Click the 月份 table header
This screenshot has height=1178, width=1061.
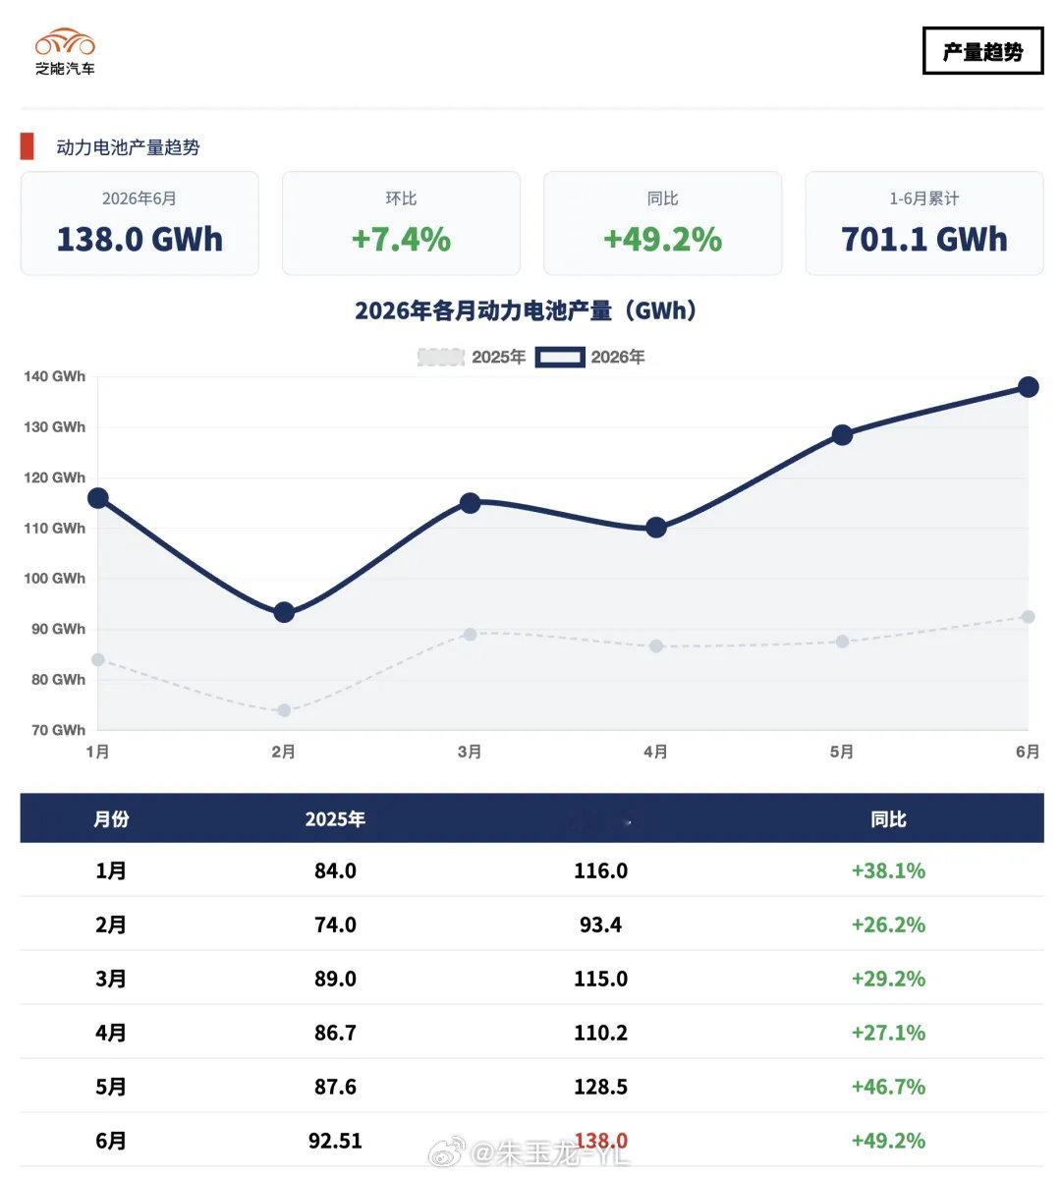[x=111, y=818]
